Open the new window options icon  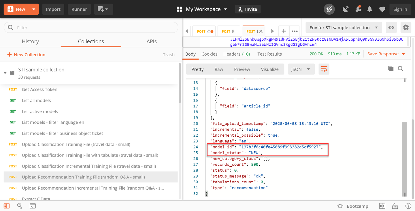pos(103,9)
